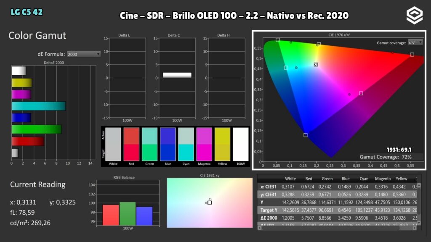Viewport: 431px width, 242px height.
Task: Click the red target square in CIE 1976 chart
Action: coord(412,55)
